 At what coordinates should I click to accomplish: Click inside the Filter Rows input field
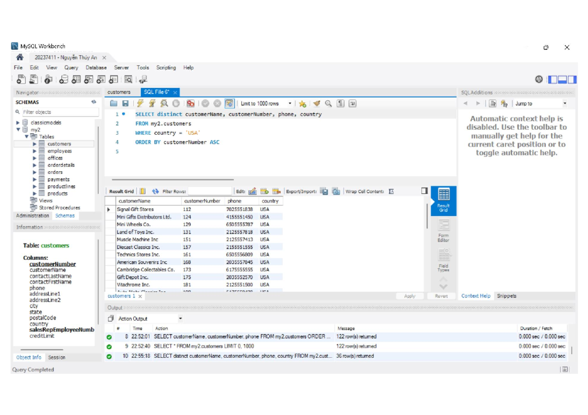coord(211,190)
